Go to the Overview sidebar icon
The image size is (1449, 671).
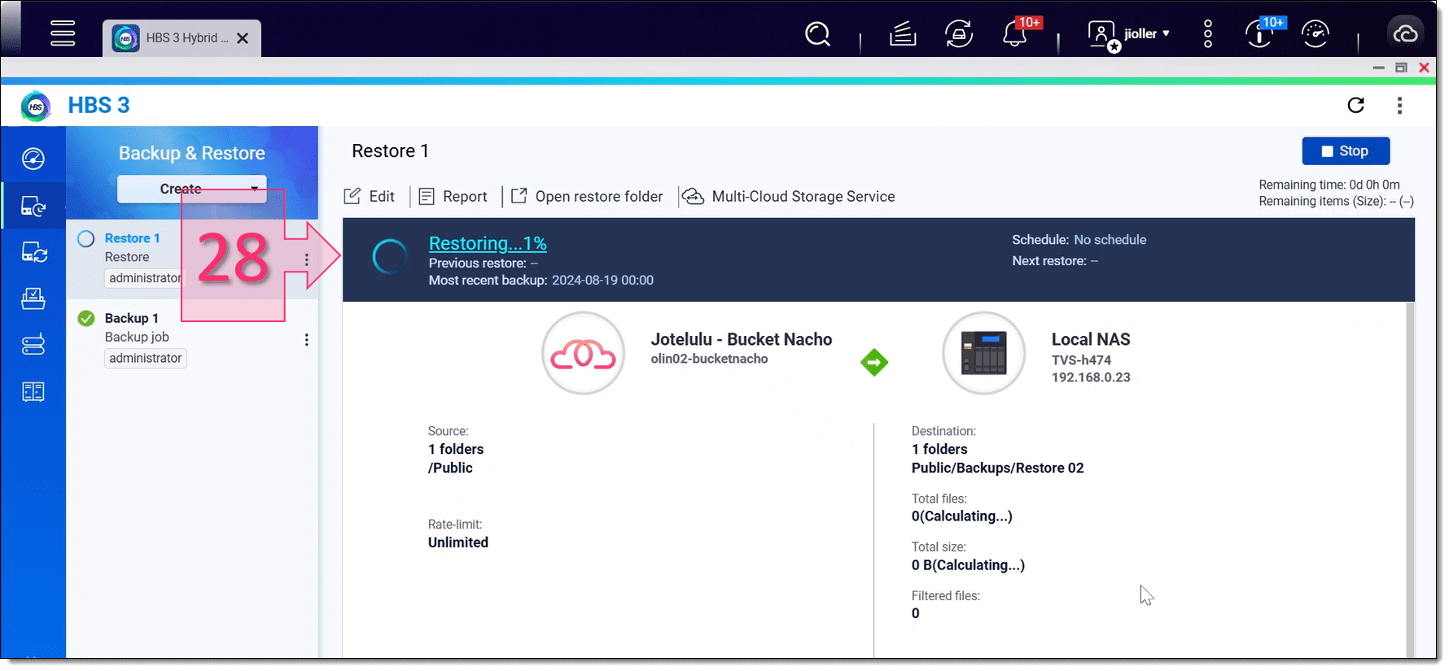point(33,159)
